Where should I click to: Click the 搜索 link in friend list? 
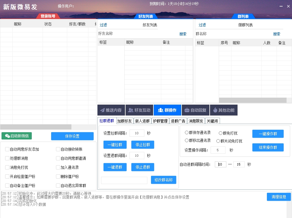[x=182, y=34]
